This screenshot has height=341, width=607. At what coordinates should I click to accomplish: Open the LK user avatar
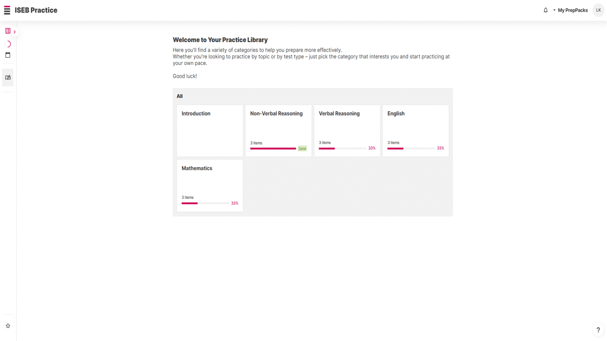(x=598, y=10)
